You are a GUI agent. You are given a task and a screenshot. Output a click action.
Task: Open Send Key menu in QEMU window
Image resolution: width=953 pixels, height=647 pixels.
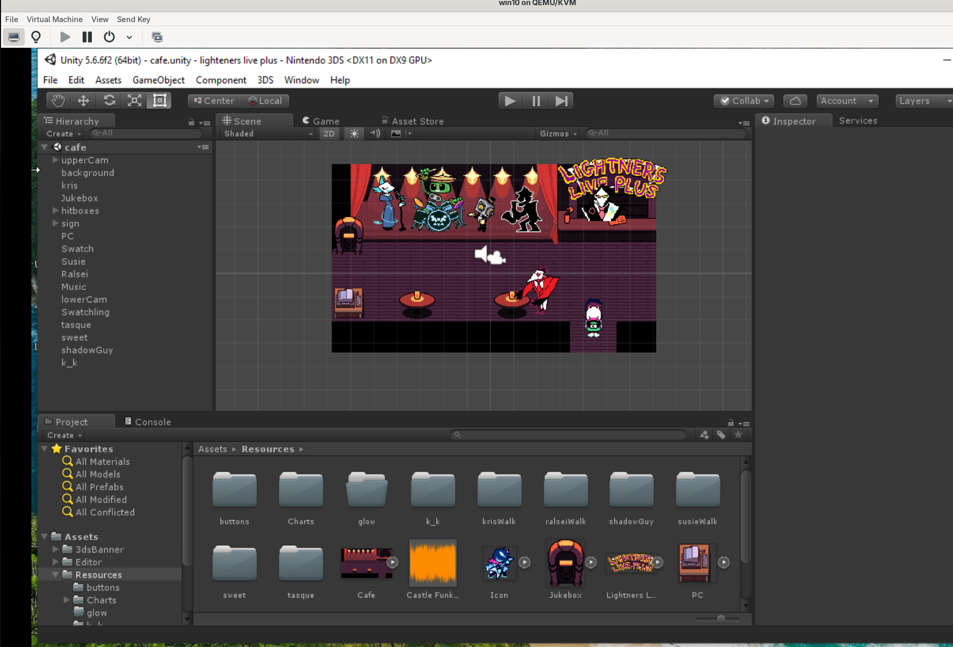coord(133,20)
